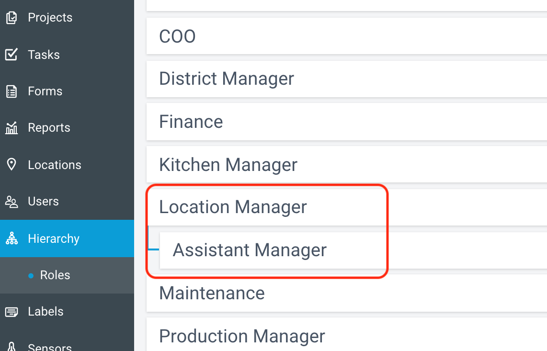The height and width of the screenshot is (351, 547).
Task: Click the Reports chart icon
Action: [x=11, y=128]
